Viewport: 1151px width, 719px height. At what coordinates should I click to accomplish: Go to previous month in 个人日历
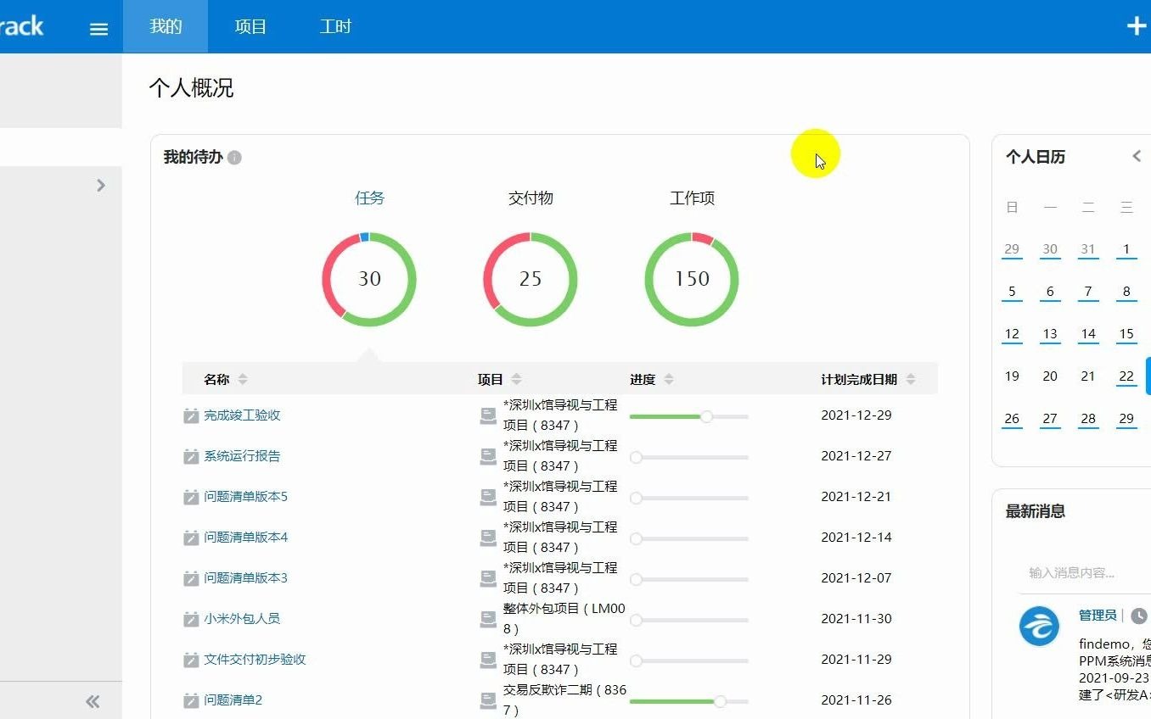click(x=1137, y=156)
